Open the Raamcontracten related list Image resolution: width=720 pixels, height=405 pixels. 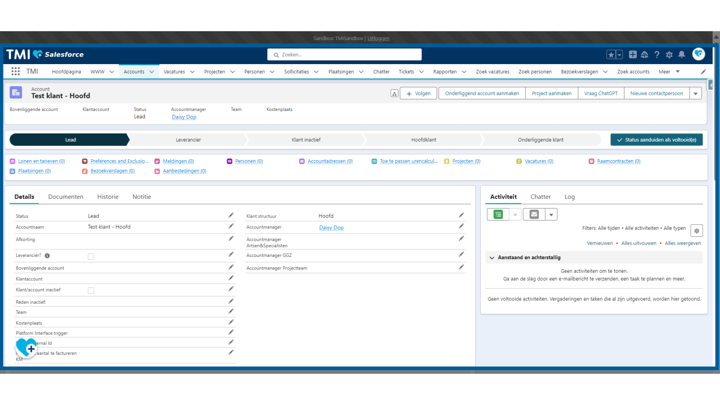click(619, 161)
